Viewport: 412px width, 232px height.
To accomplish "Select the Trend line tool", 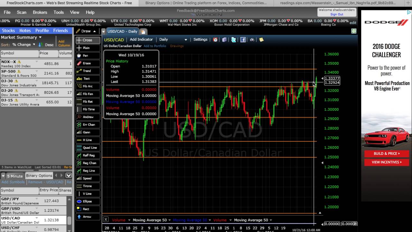I will [x=88, y=71].
